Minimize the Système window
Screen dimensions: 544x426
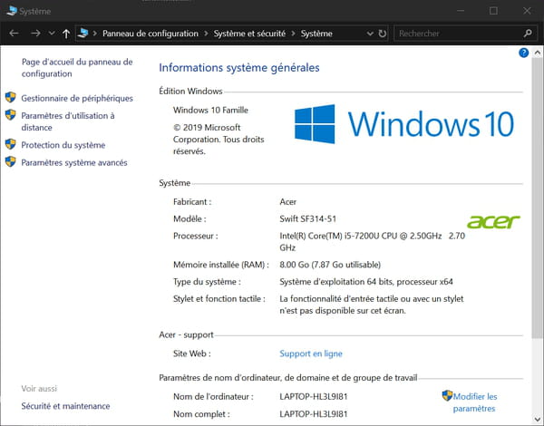click(x=461, y=11)
